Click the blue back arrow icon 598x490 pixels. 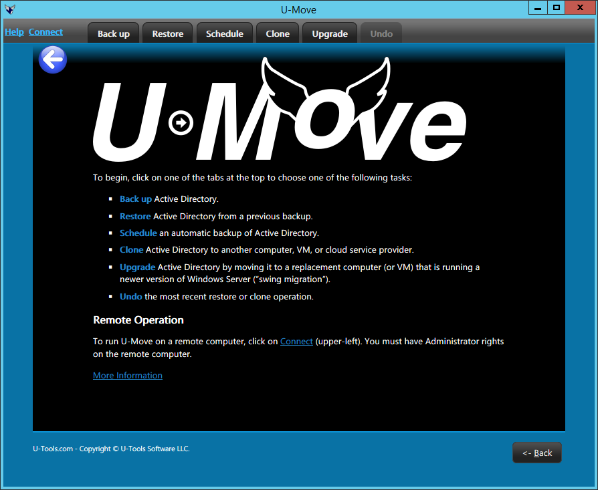pyautogui.click(x=53, y=59)
